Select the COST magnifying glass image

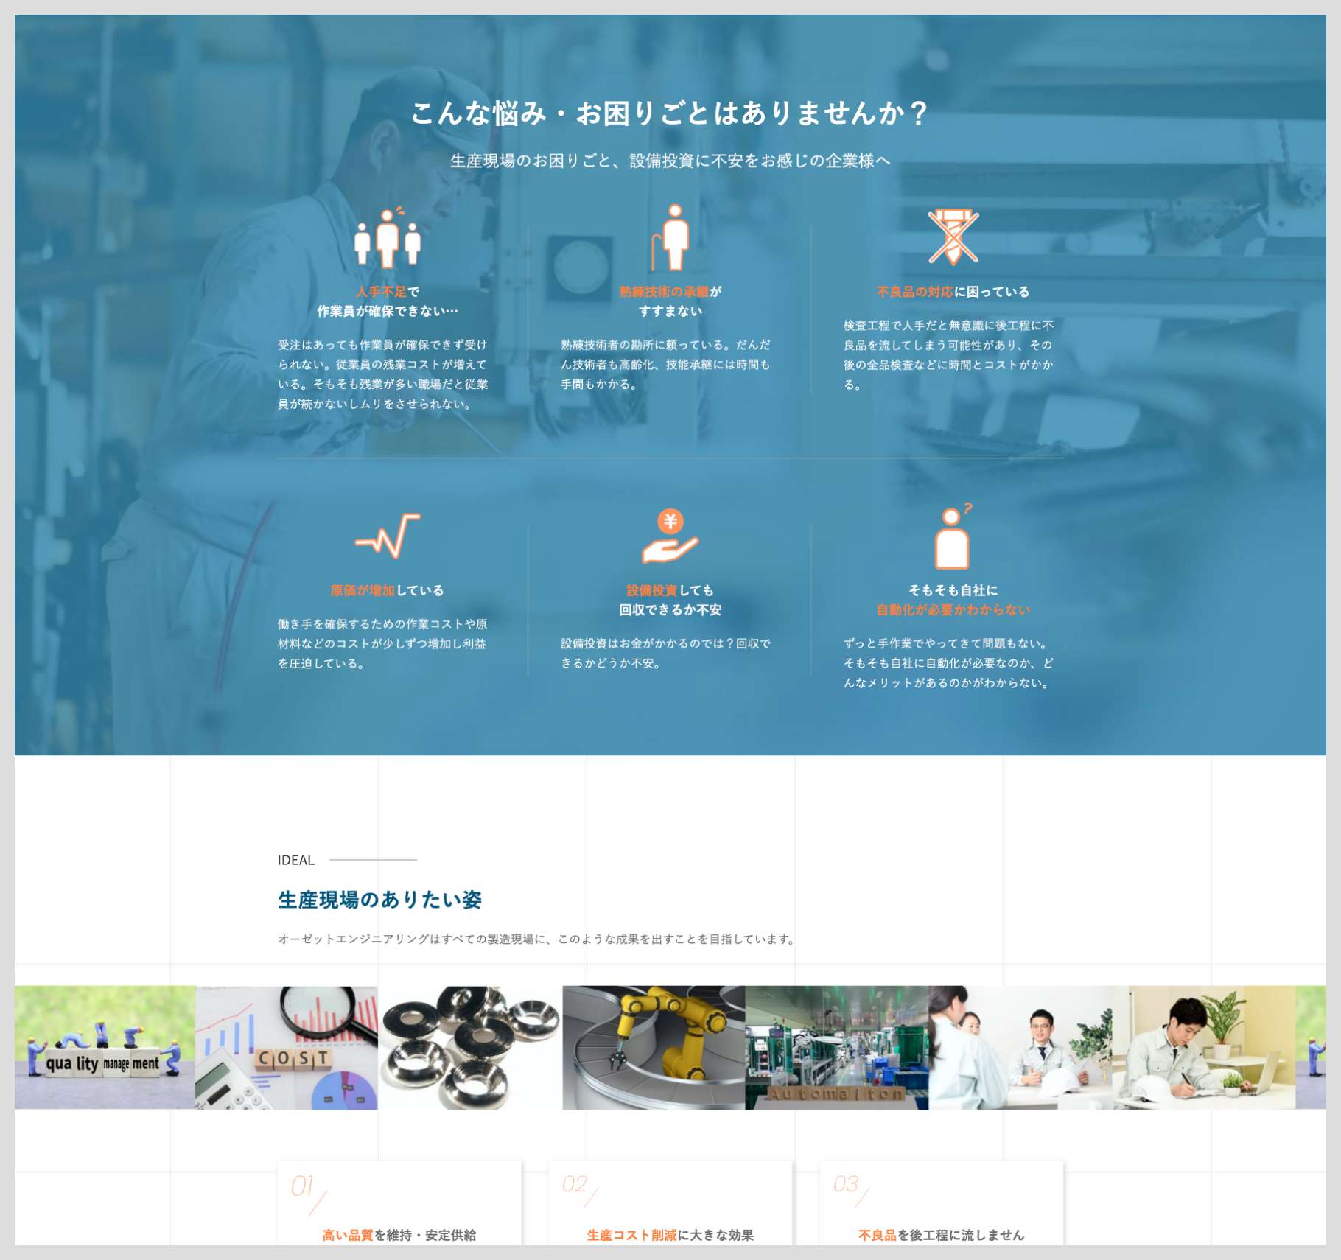tap(287, 1047)
